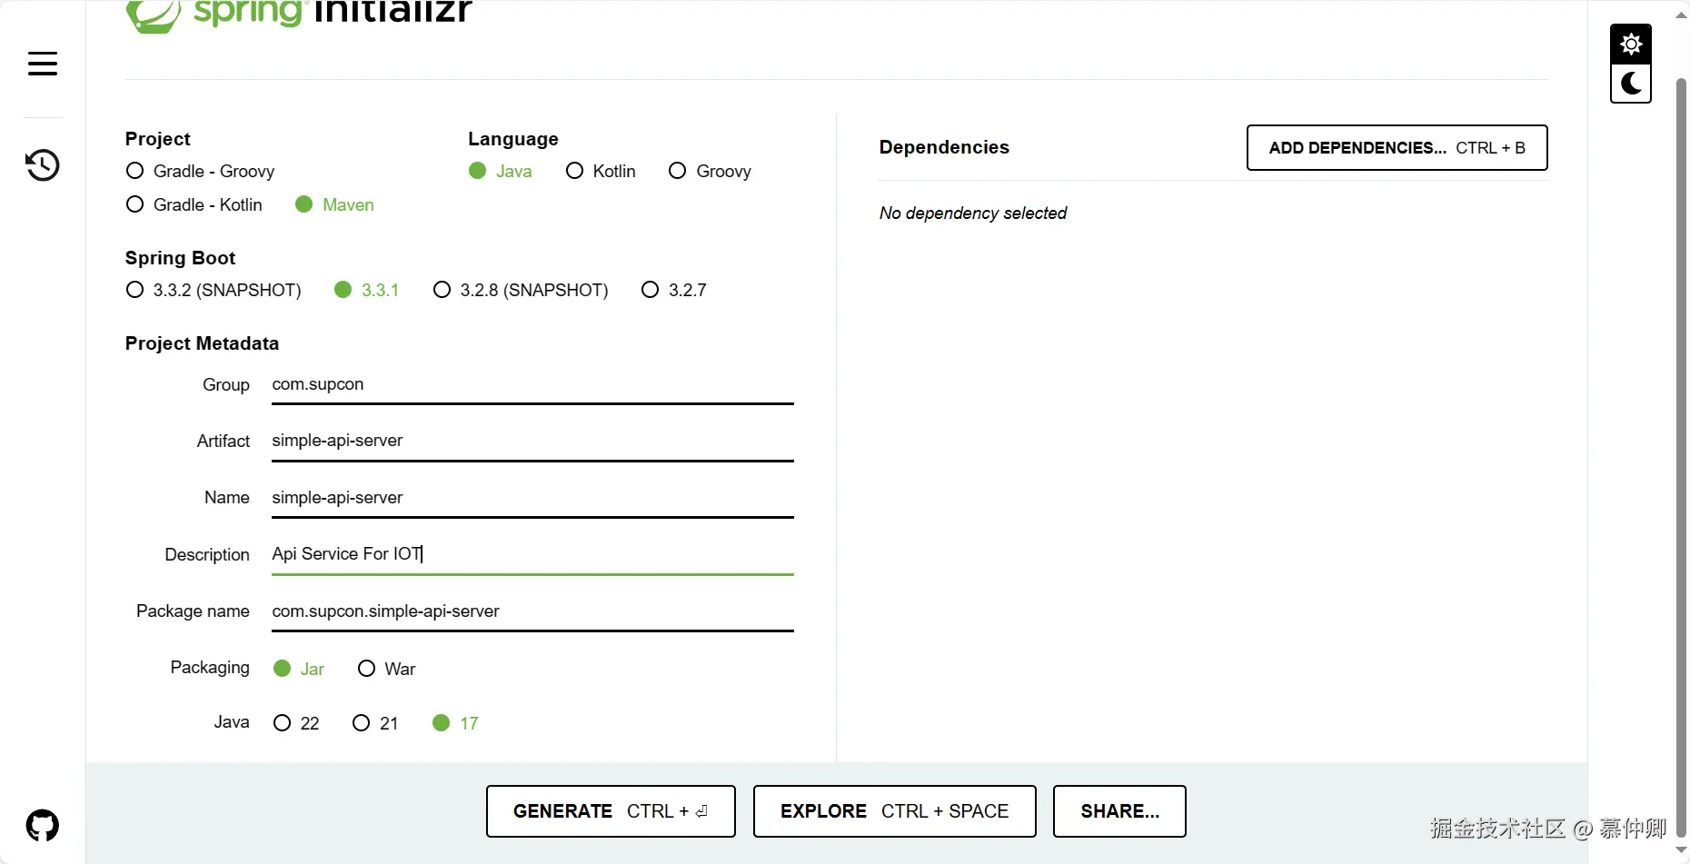Choose Kotlin as language
Viewport: 1690px width, 864px height.
point(600,171)
